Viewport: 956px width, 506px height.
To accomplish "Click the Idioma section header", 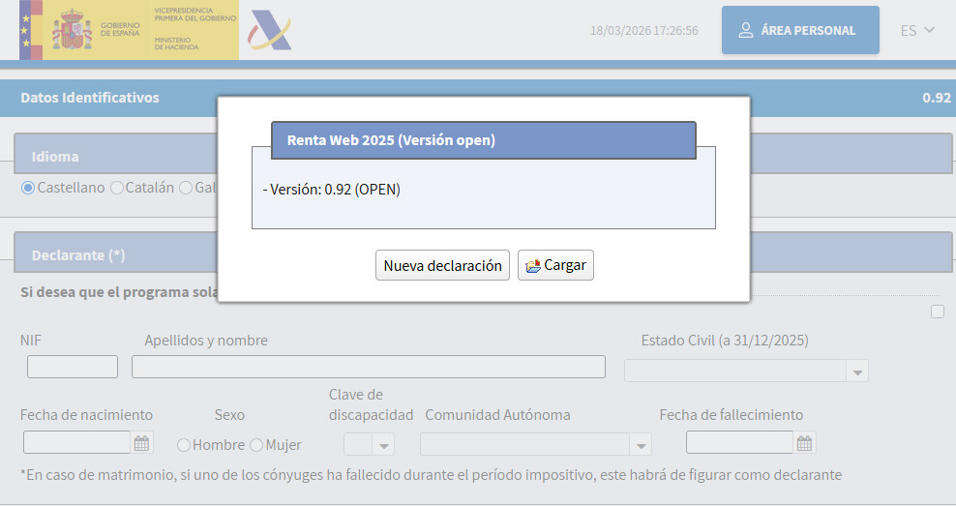I will pos(55,157).
